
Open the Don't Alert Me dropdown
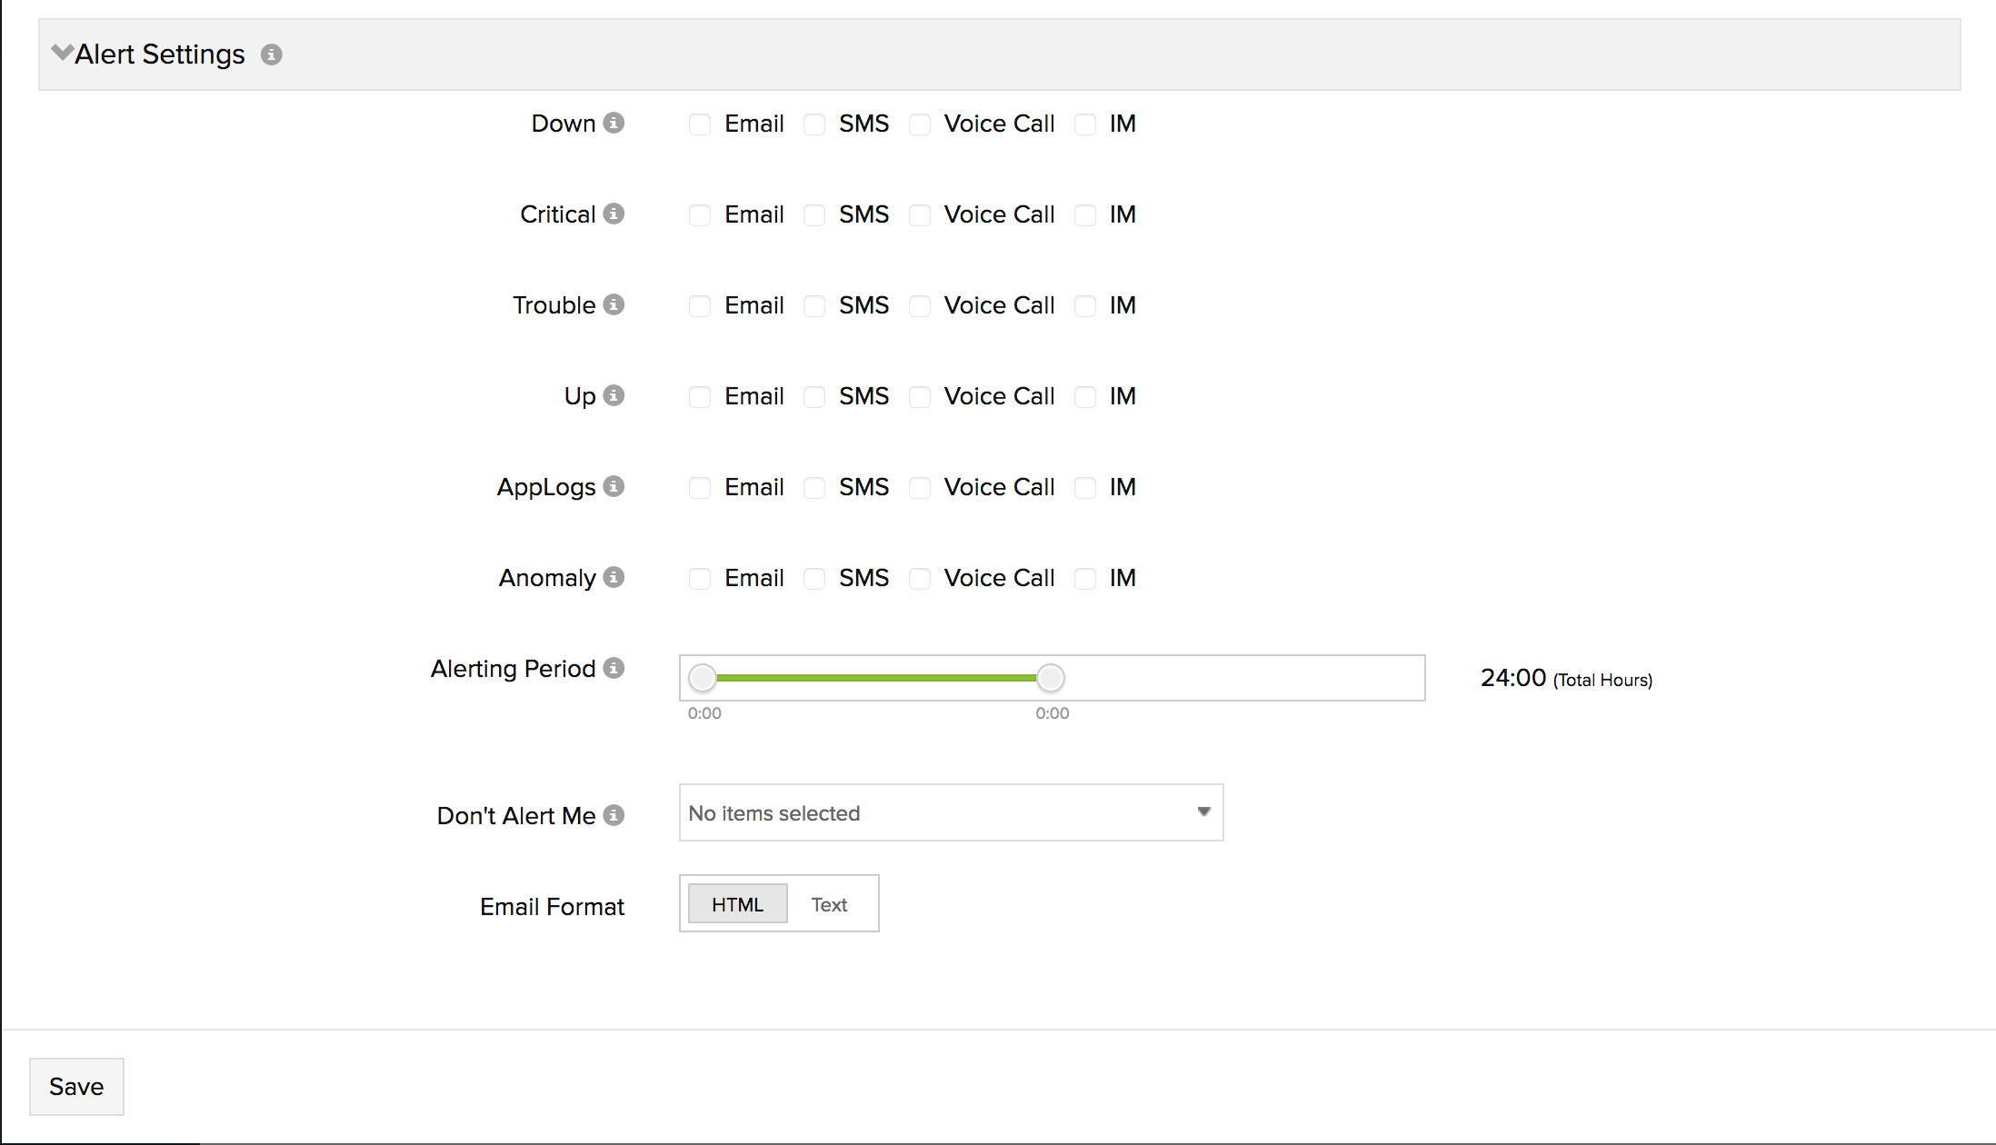[x=951, y=812]
